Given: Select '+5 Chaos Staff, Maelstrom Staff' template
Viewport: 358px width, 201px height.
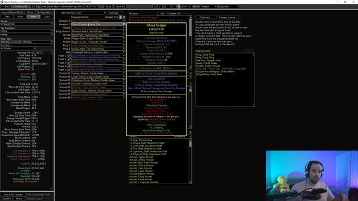Looking at the screenshot, I should 147,143.
